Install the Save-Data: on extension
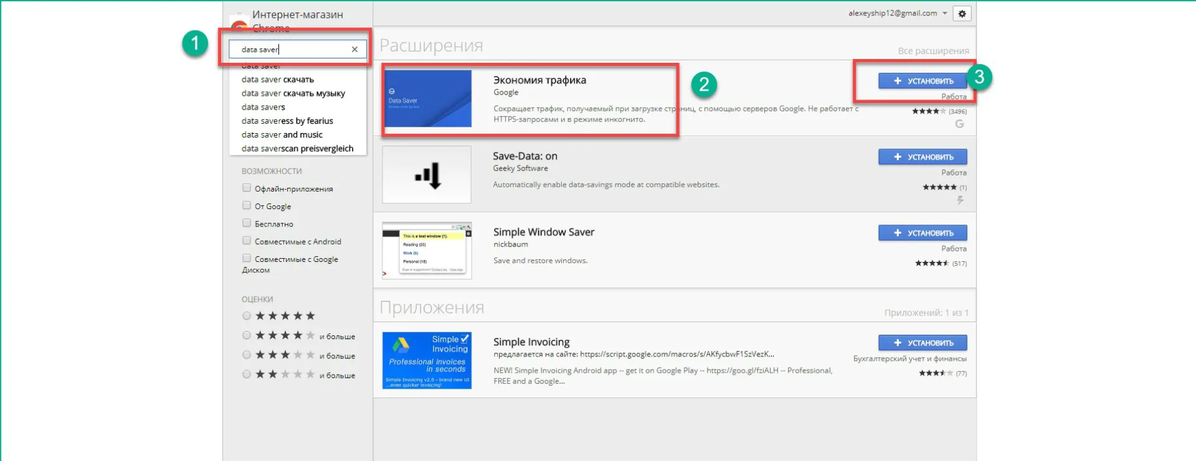Image resolution: width=1196 pixels, height=461 pixels. (923, 157)
